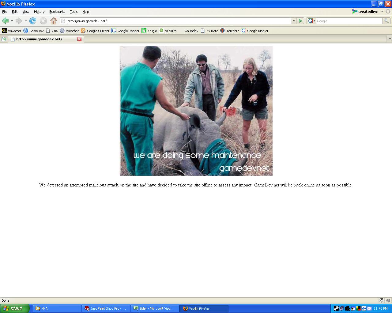This screenshot has height=313, width=392.
Task: Reload the page with the Reload icon
Action: pos(33,21)
